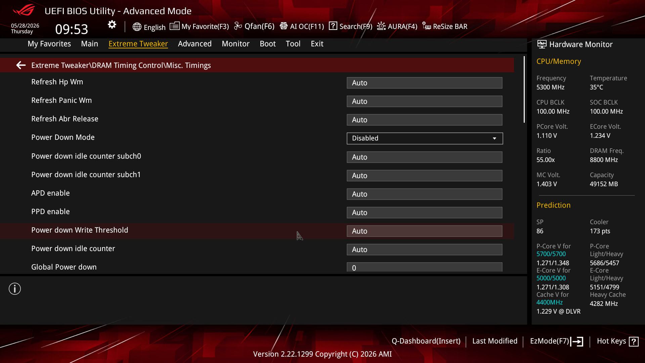The height and width of the screenshot is (363, 645).
Task: Open the Power Down Mode dropdown
Action: 425,138
